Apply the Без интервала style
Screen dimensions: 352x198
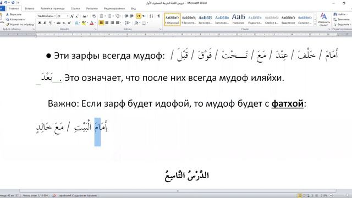[189, 19]
